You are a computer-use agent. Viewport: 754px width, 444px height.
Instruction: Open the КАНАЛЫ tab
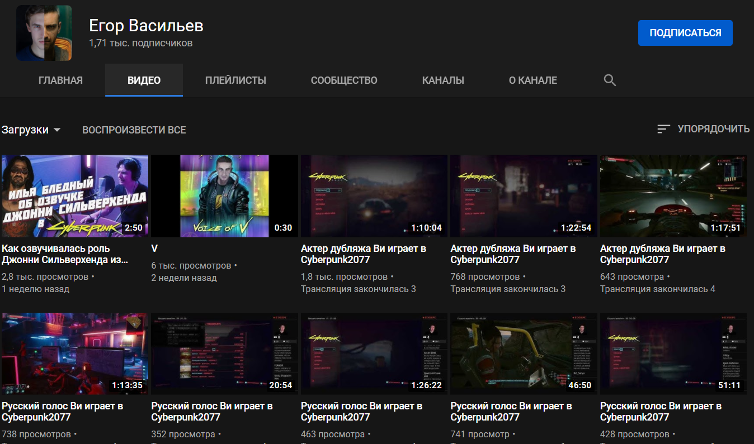(443, 80)
